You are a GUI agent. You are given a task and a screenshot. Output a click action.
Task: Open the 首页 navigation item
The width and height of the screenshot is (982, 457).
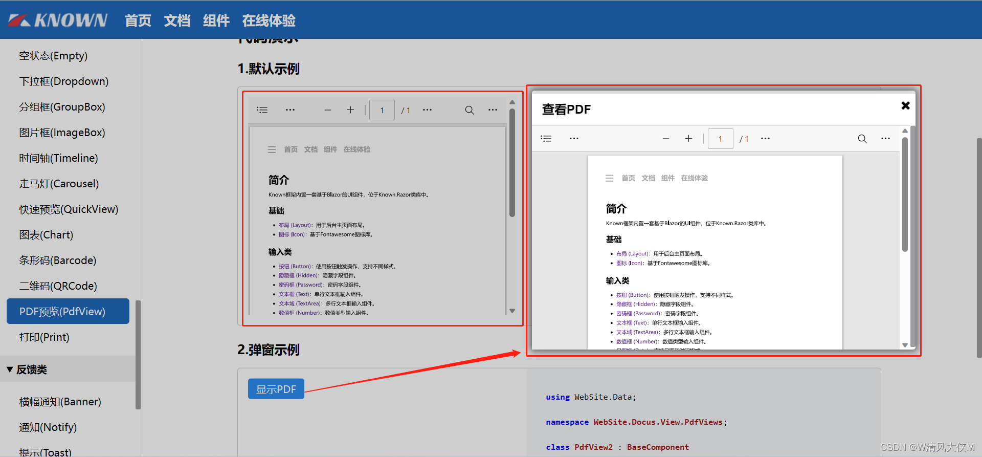tap(138, 20)
